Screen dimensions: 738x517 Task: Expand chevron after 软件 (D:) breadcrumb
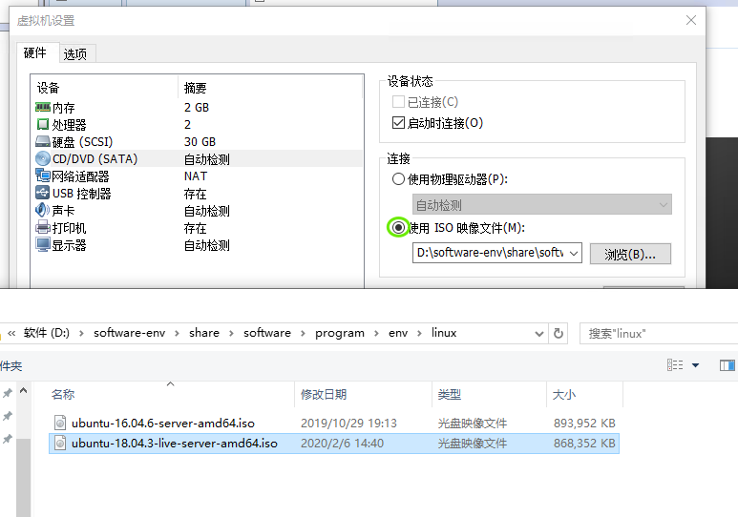click(81, 334)
